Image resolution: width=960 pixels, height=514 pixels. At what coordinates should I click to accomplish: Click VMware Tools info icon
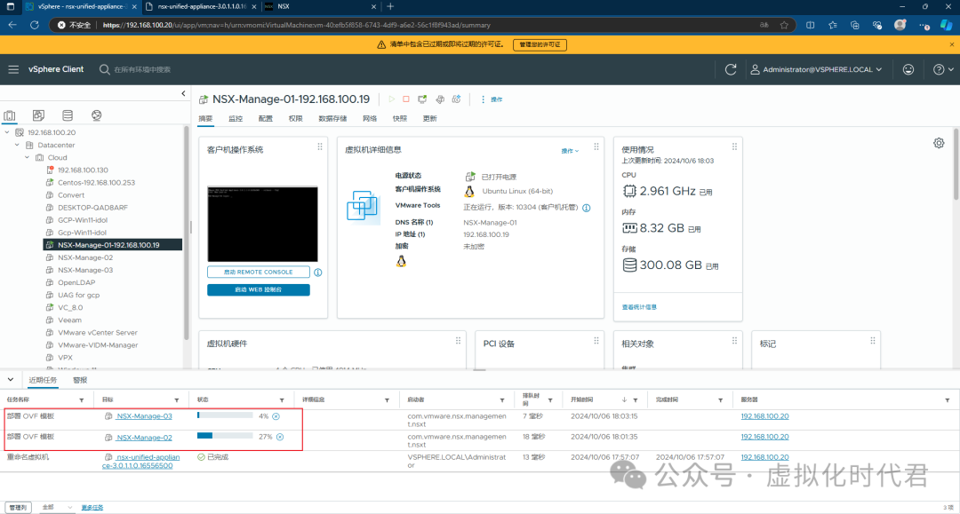[587, 208]
